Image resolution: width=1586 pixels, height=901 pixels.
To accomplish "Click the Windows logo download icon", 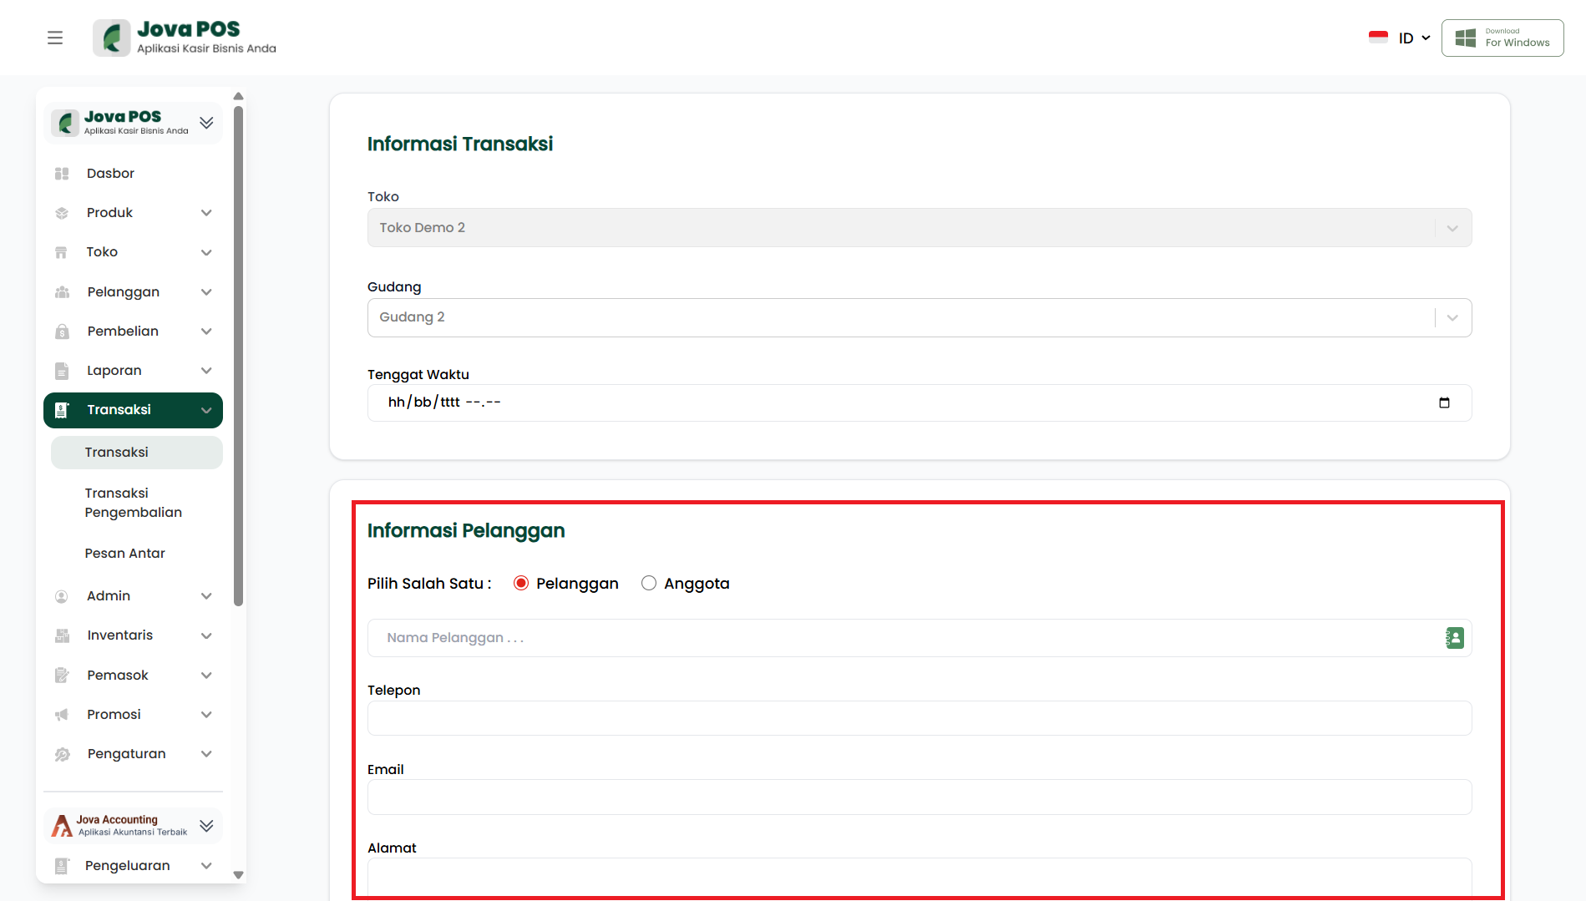I will [1465, 38].
